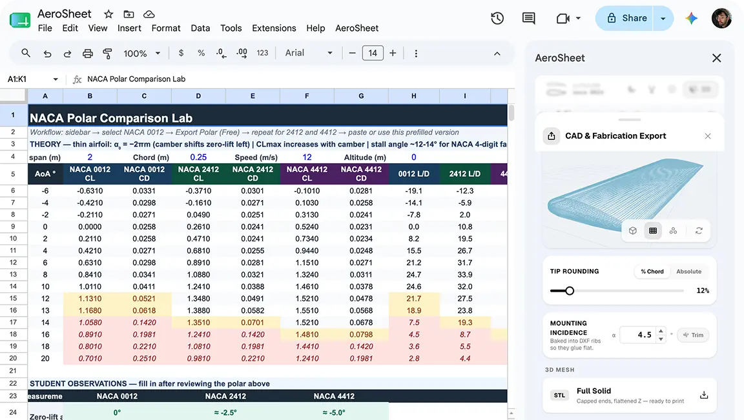The height and width of the screenshot is (420, 744).
Task: Close the CAD & Fabrication Export panel
Action: pos(707,136)
